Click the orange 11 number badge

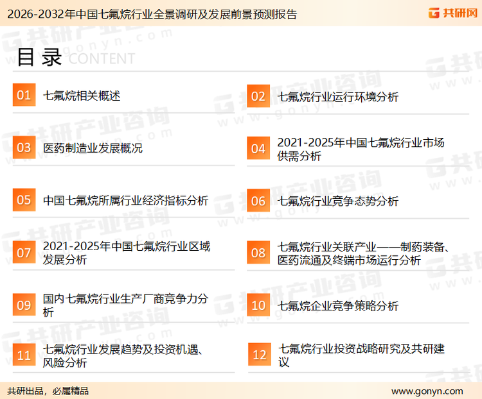pos(24,355)
